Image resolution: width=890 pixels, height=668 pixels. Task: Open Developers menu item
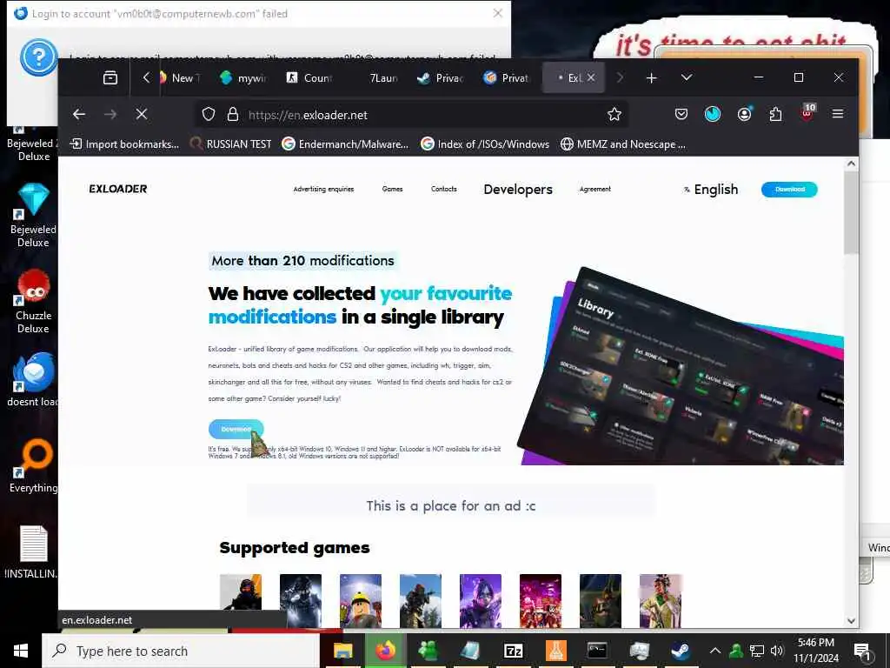(518, 189)
